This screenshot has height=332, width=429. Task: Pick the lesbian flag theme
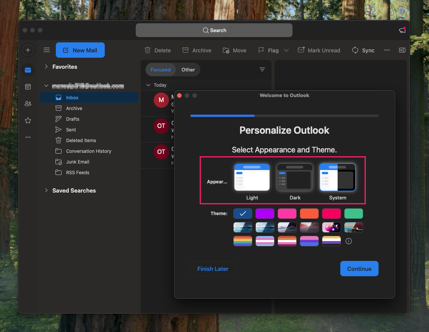click(x=287, y=241)
